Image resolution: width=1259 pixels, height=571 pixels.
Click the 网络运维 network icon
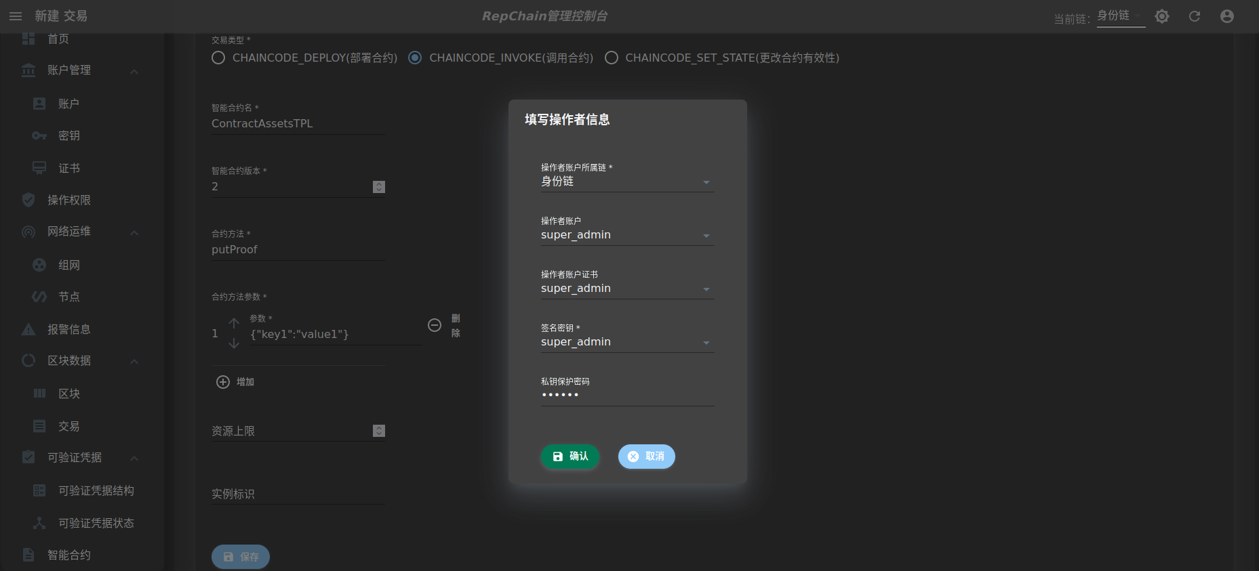(x=28, y=232)
